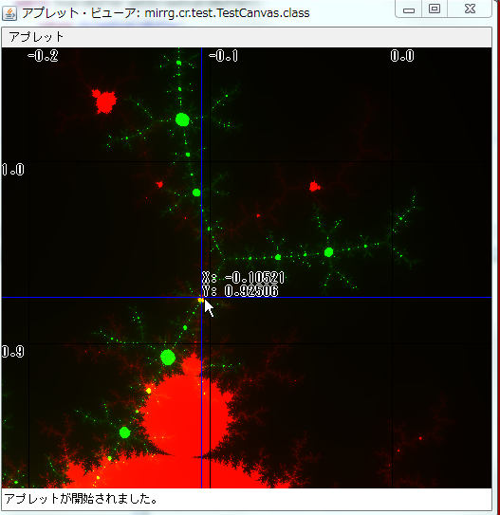Click the -0.2 axis label
Image resolution: width=500 pixels, height=515 pixels.
[x=43, y=56]
